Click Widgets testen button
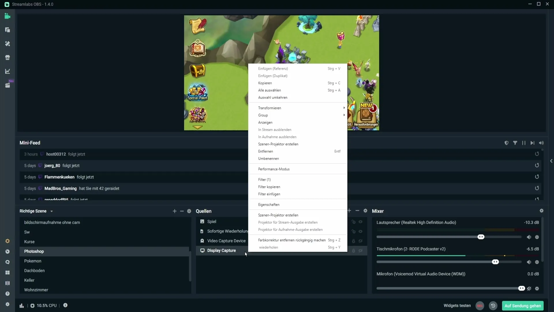 (x=457, y=306)
